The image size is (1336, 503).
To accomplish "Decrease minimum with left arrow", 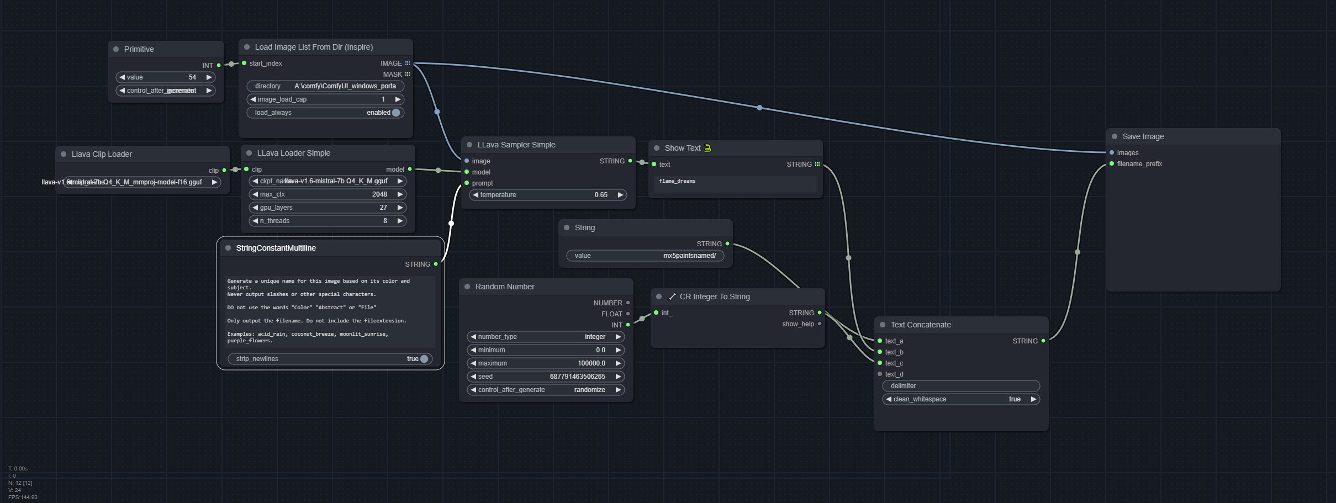I will pos(473,350).
